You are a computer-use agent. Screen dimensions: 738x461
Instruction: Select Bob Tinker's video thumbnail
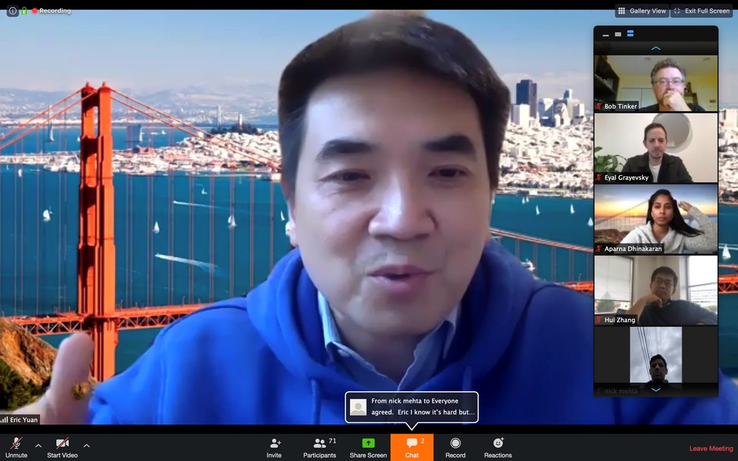[x=656, y=83]
